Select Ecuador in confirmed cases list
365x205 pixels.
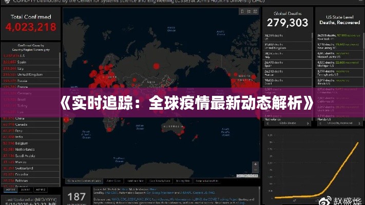tap(30, 174)
